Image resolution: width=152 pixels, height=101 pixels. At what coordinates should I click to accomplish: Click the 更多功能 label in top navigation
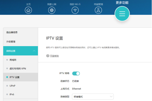click(122, 3)
